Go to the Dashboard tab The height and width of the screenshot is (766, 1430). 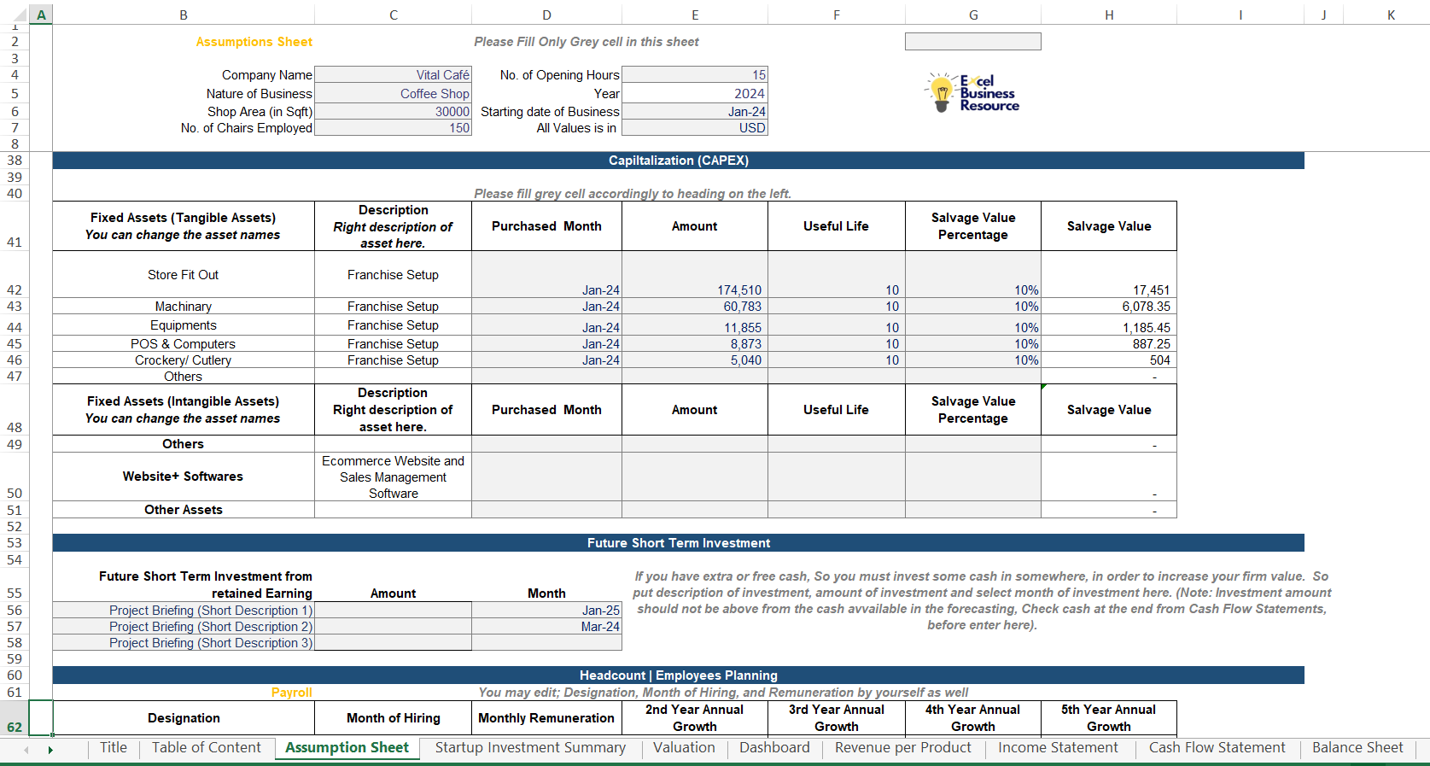pyautogui.click(x=774, y=747)
